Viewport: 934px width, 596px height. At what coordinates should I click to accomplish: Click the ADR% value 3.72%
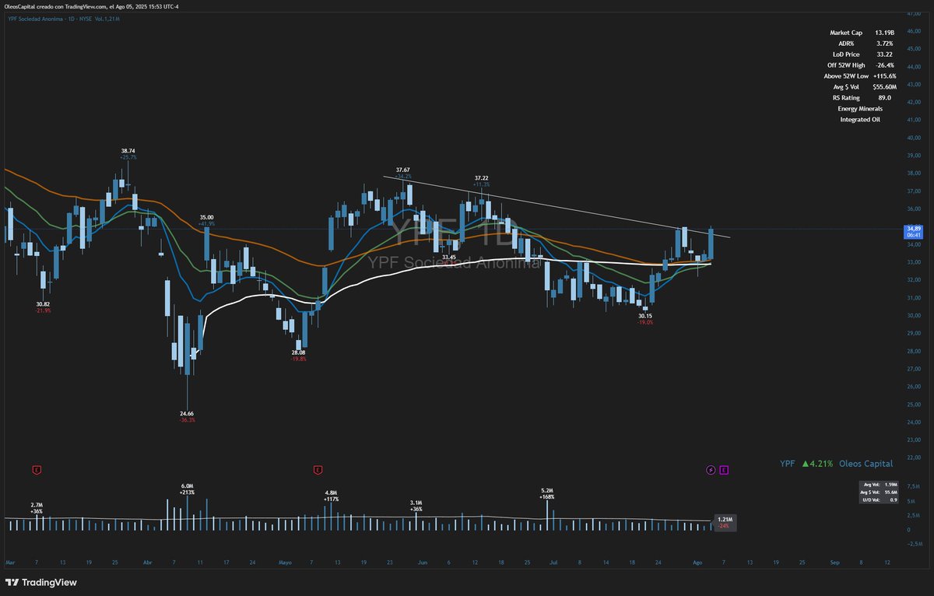coord(883,44)
